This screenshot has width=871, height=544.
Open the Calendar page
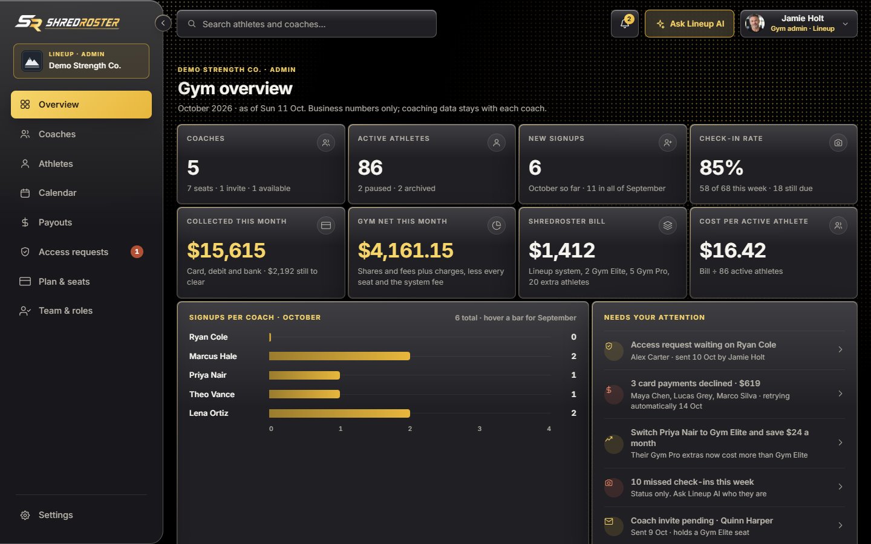[x=81, y=193]
